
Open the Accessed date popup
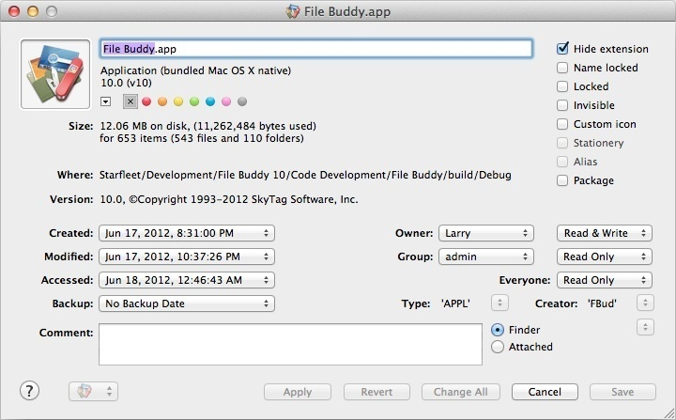click(187, 280)
